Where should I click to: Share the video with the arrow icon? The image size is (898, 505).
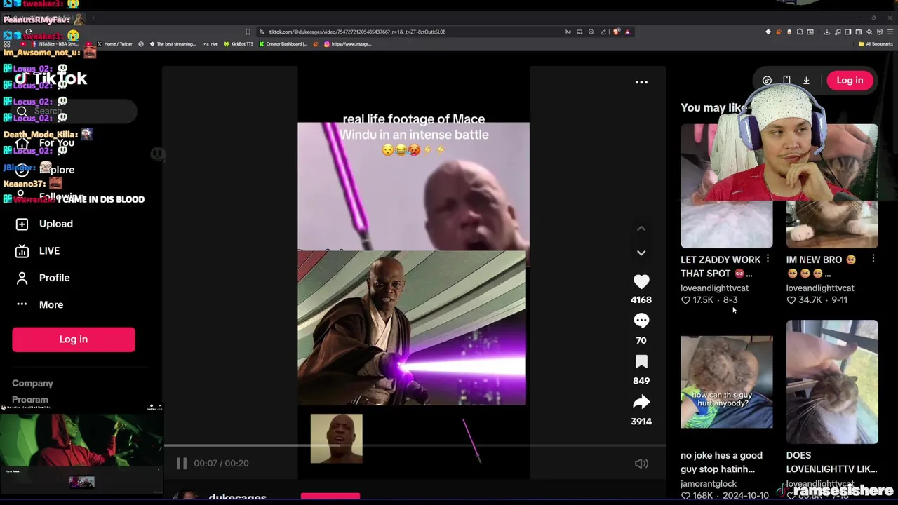[641, 402]
